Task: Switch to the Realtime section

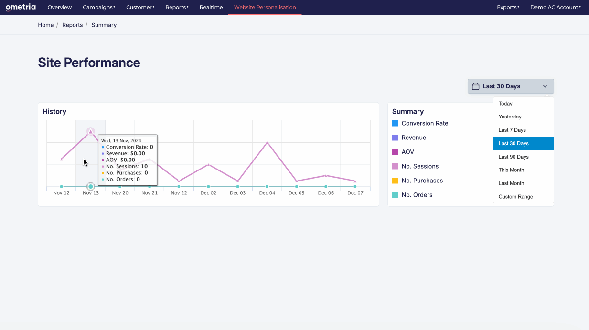Action: click(211, 7)
